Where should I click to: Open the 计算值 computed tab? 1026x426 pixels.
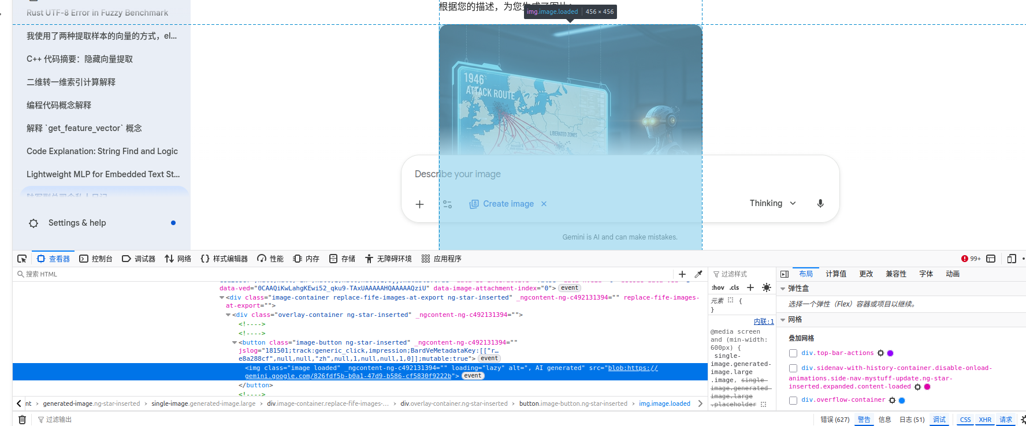click(x=836, y=274)
